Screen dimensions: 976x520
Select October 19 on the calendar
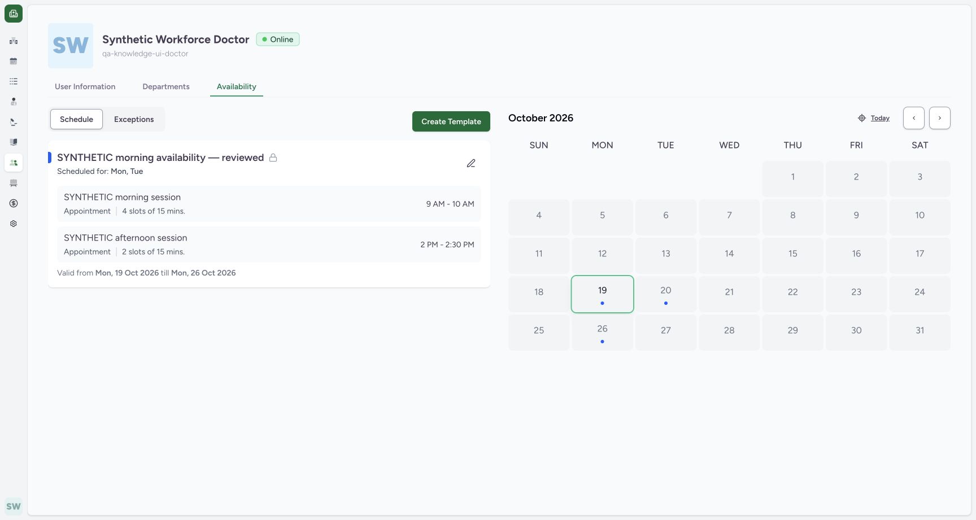[603, 294]
